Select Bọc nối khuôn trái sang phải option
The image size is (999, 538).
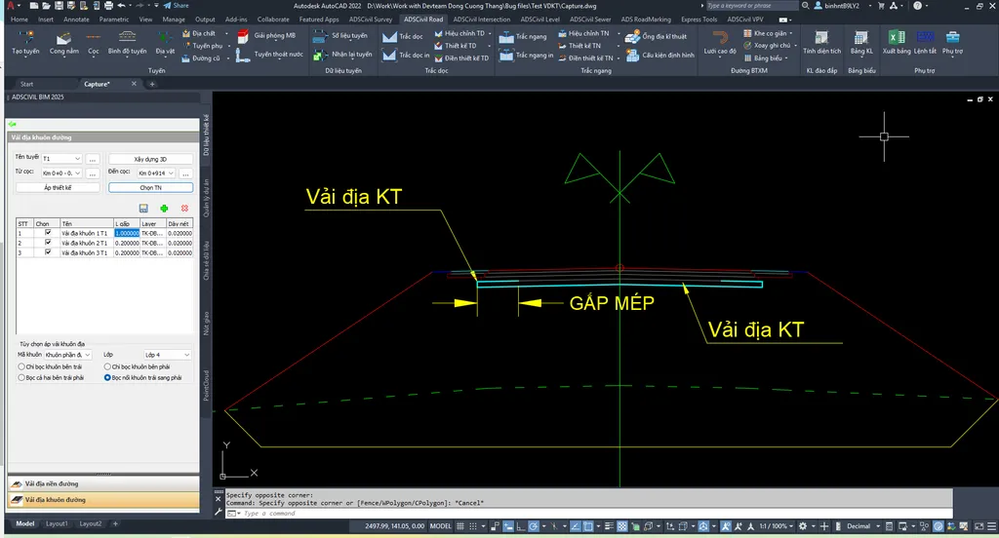107,377
